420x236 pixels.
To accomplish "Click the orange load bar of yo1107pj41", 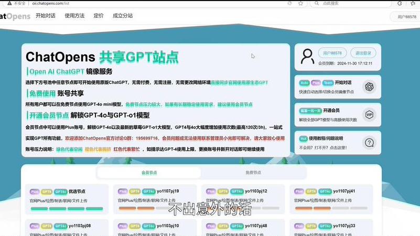I will pos(313,208).
